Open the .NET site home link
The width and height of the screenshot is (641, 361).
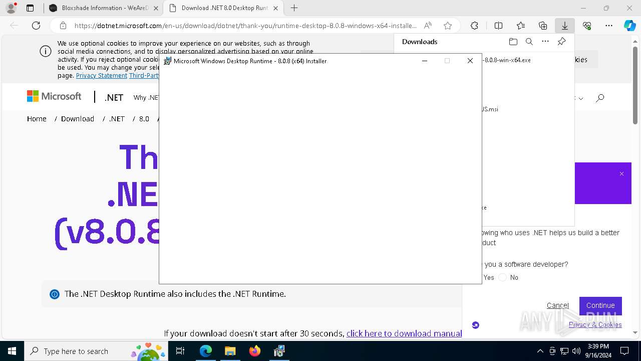(x=114, y=98)
